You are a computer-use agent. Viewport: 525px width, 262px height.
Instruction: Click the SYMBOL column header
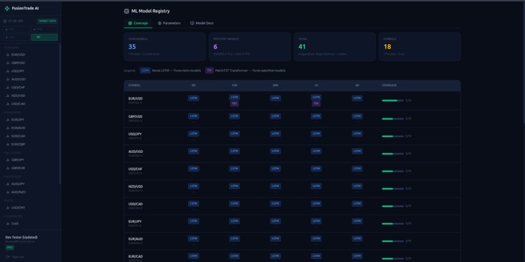coord(134,86)
